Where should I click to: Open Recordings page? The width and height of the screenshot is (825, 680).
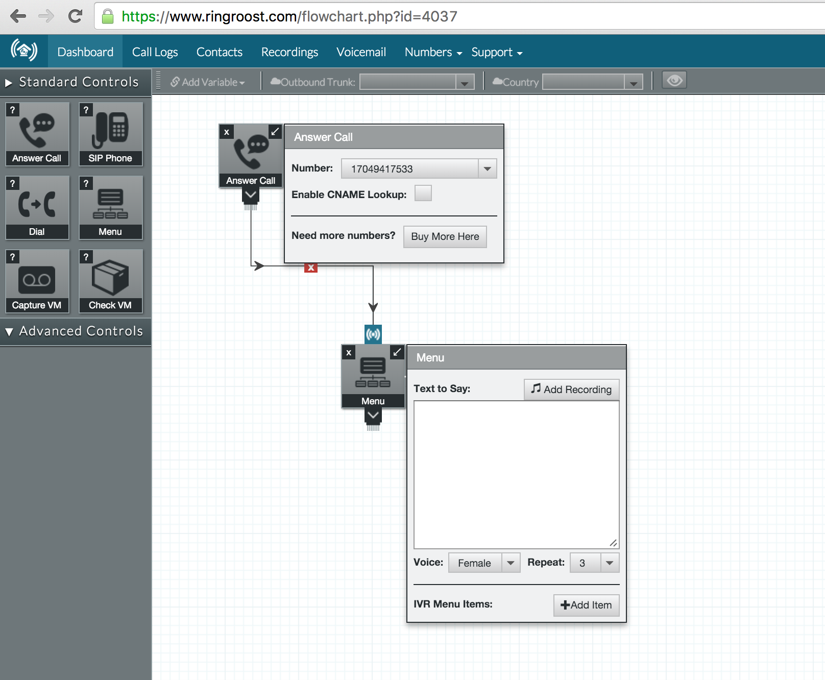pyautogui.click(x=289, y=52)
